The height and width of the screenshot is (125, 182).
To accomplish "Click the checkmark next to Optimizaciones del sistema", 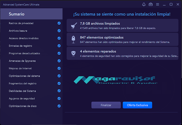I will 59,76.
